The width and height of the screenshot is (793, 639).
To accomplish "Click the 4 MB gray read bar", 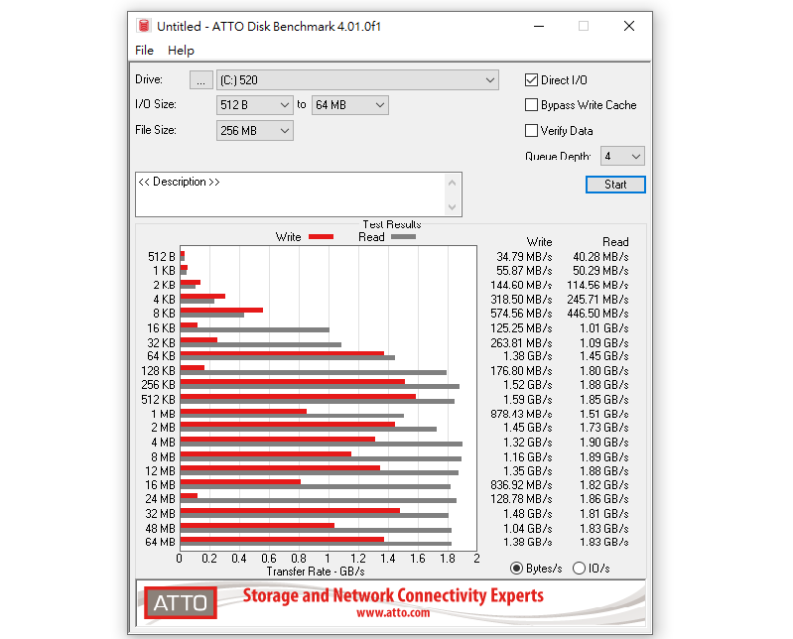I will click(322, 444).
